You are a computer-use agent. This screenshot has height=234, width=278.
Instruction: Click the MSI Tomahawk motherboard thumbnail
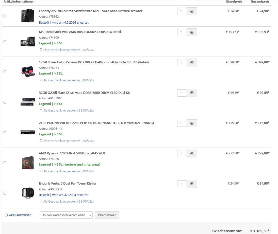(x=28, y=42)
